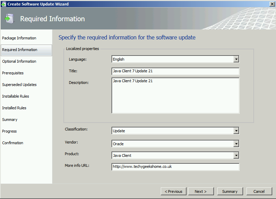Click the Product: label
Viewport: 276px width, 199px height.
[x=72, y=154]
